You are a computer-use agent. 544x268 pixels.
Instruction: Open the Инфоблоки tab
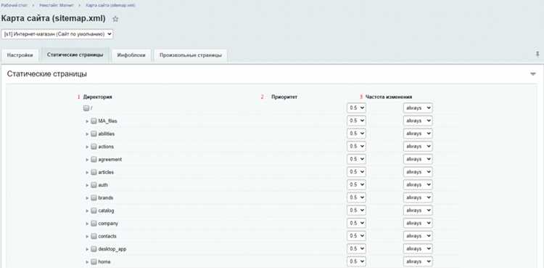tap(131, 55)
